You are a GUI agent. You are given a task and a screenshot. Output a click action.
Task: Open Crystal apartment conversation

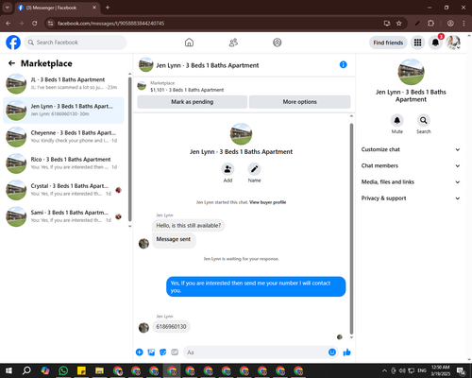pos(63,190)
